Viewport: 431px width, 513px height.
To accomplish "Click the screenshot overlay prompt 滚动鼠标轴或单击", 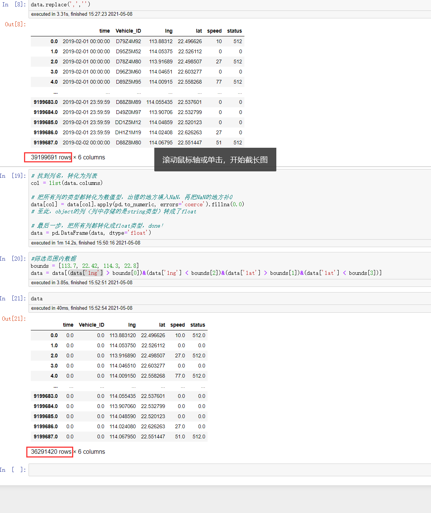I will [215, 159].
